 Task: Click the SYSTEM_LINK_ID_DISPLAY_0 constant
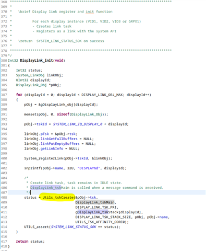point(78,124)
